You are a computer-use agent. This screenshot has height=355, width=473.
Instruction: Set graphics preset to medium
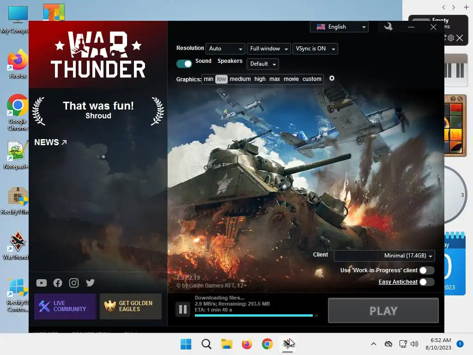click(240, 79)
